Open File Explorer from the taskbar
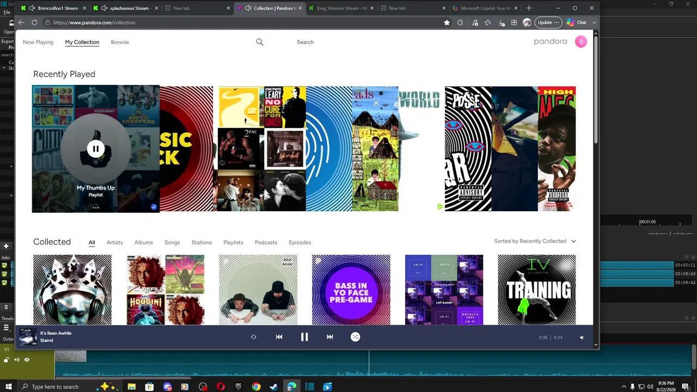The image size is (697, 392). [131, 387]
